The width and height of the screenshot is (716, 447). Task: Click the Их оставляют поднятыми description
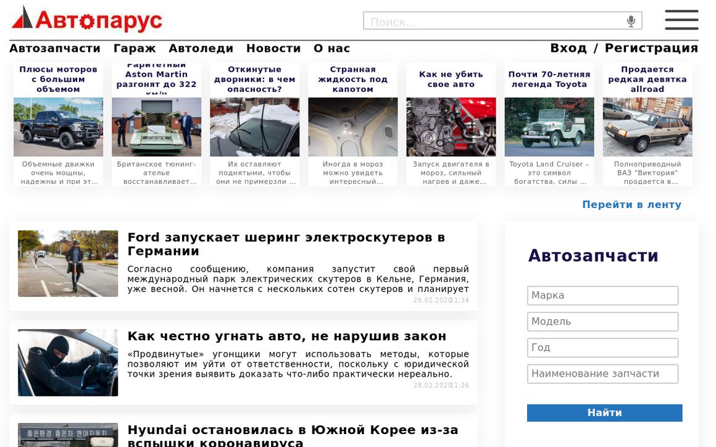(x=255, y=173)
